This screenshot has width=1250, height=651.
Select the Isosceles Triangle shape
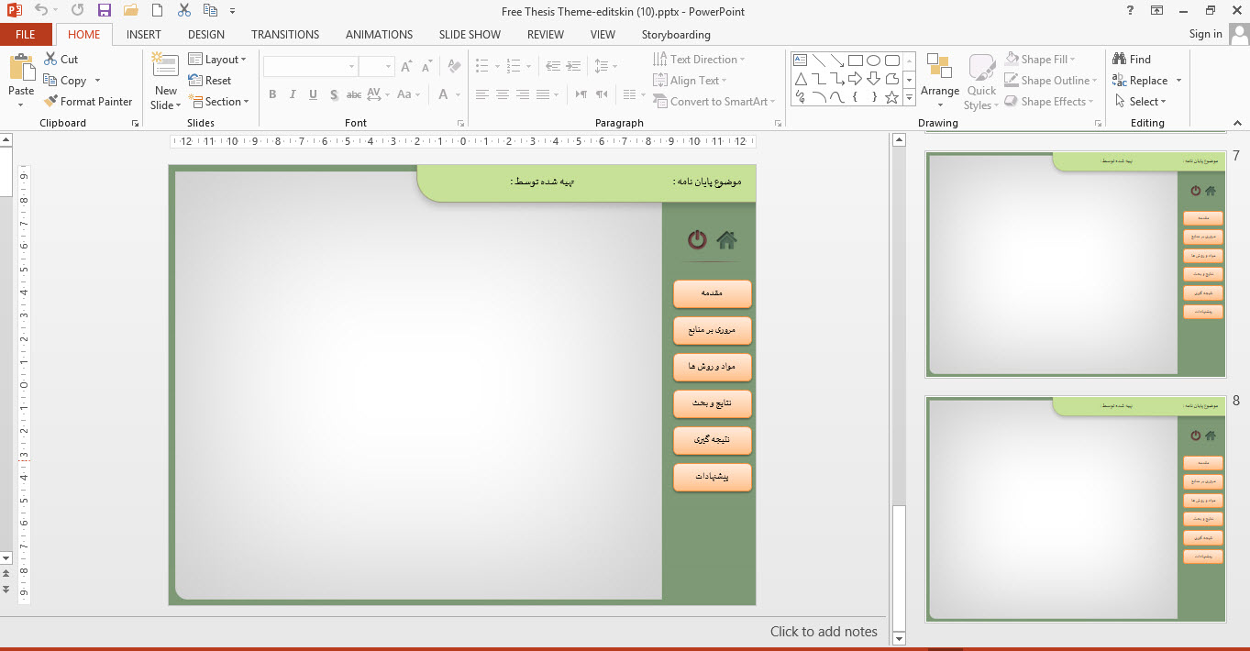[800, 79]
